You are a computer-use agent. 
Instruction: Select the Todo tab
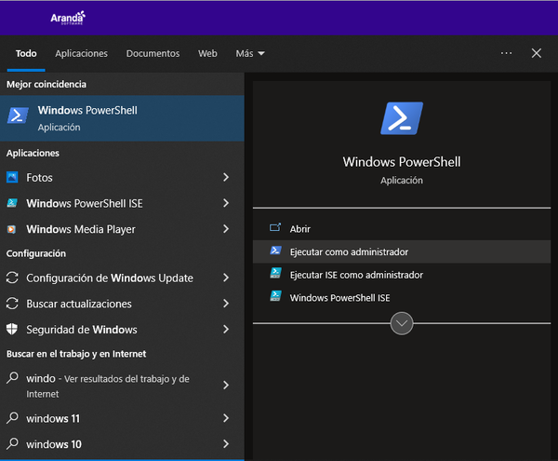click(26, 53)
